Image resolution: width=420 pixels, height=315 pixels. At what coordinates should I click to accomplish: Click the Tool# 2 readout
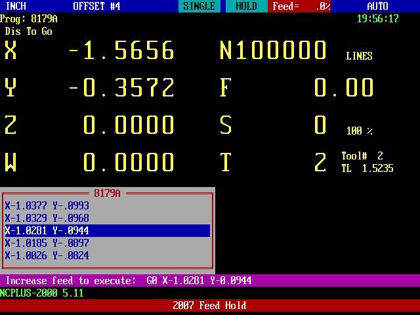[x=362, y=156]
